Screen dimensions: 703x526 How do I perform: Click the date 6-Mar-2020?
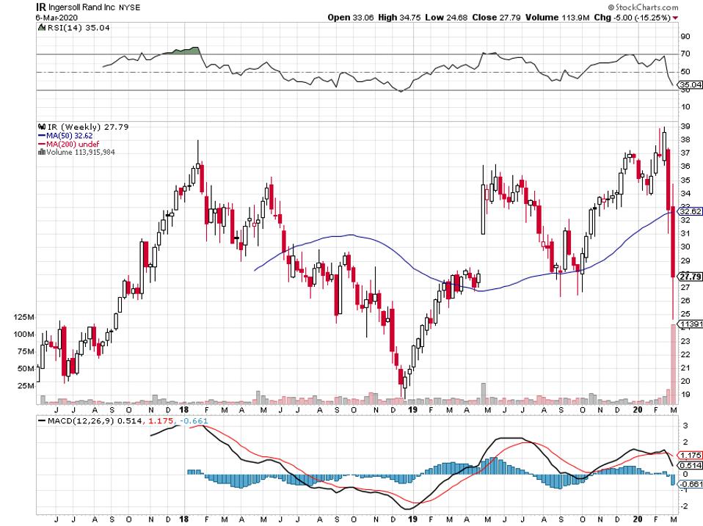57,18
